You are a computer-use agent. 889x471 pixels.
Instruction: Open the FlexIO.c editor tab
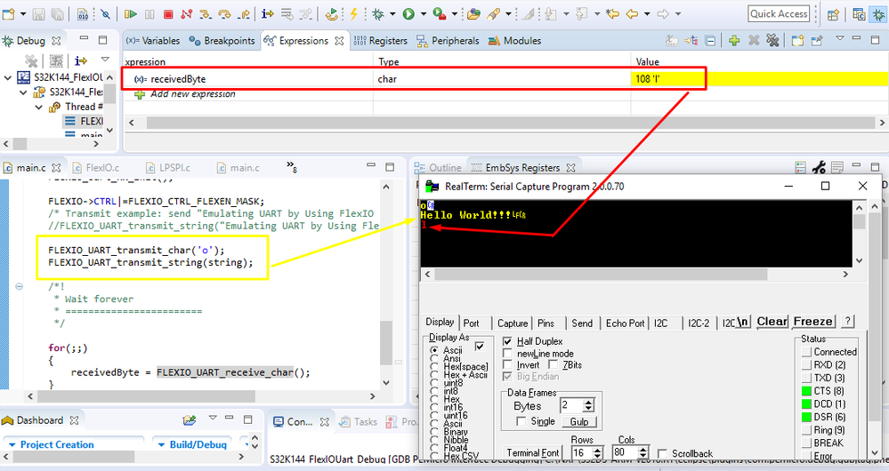(x=96, y=168)
